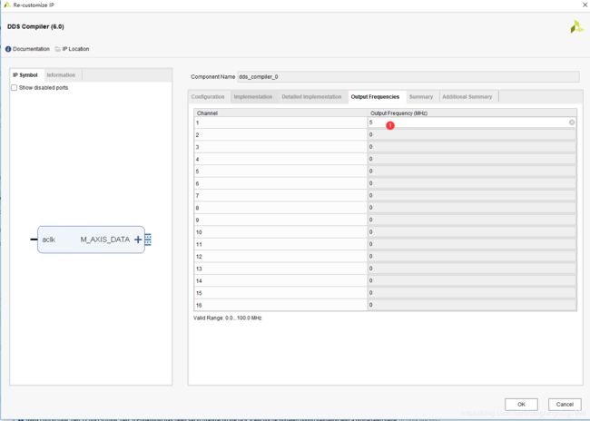Click Channel 15 row label
This screenshot has height=421, width=590.
click(280, 293)
